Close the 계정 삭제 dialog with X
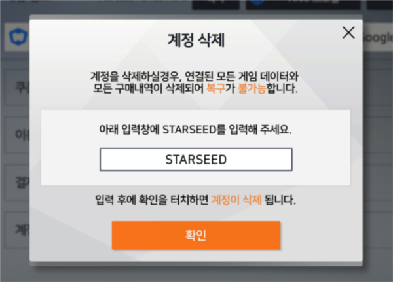This screenshot has height=282, width=393. 348,33
